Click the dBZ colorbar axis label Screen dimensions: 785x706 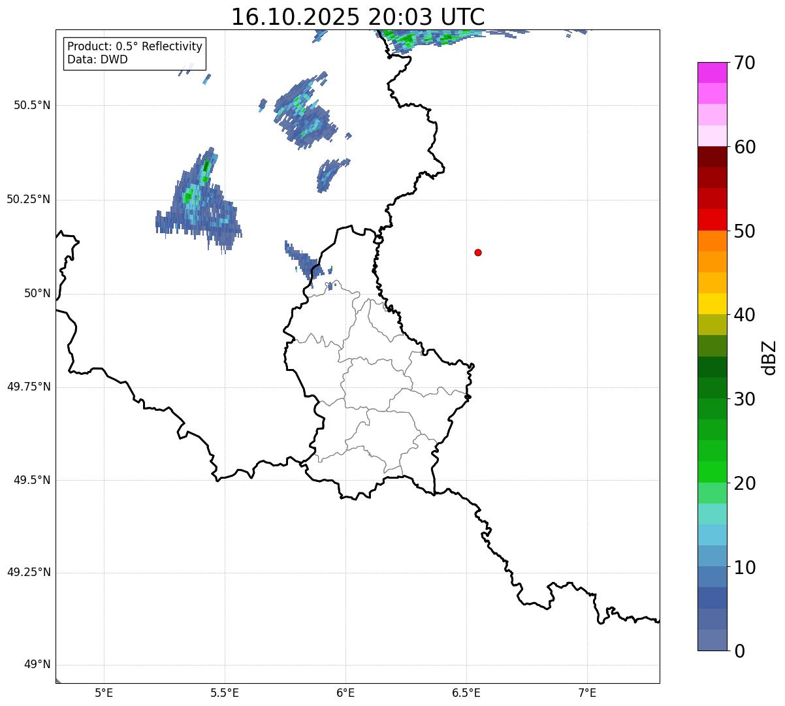click(x=769, y=357)
